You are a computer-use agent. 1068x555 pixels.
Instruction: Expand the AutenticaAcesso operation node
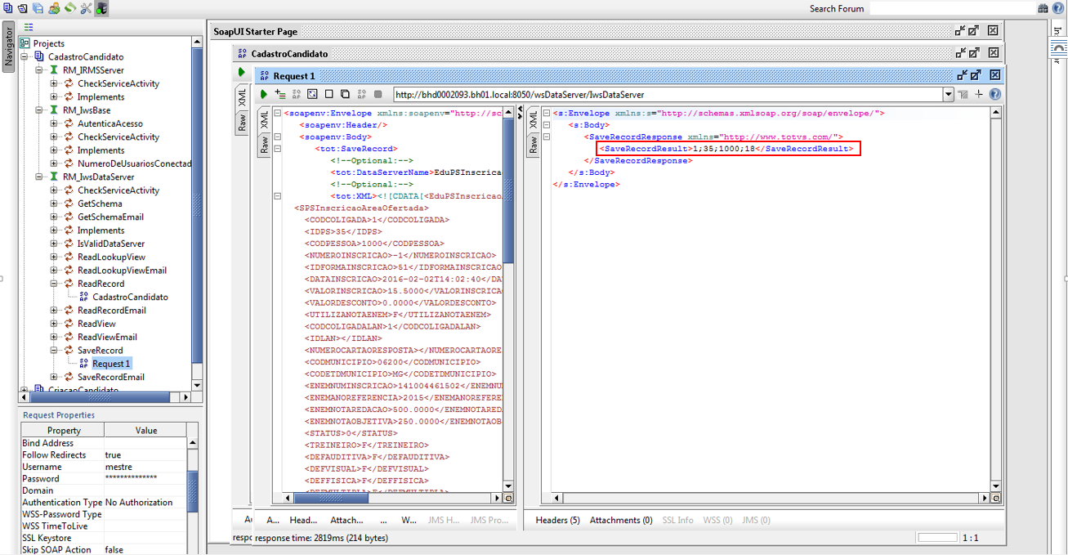pyautogui.click(x=54, y=123)
